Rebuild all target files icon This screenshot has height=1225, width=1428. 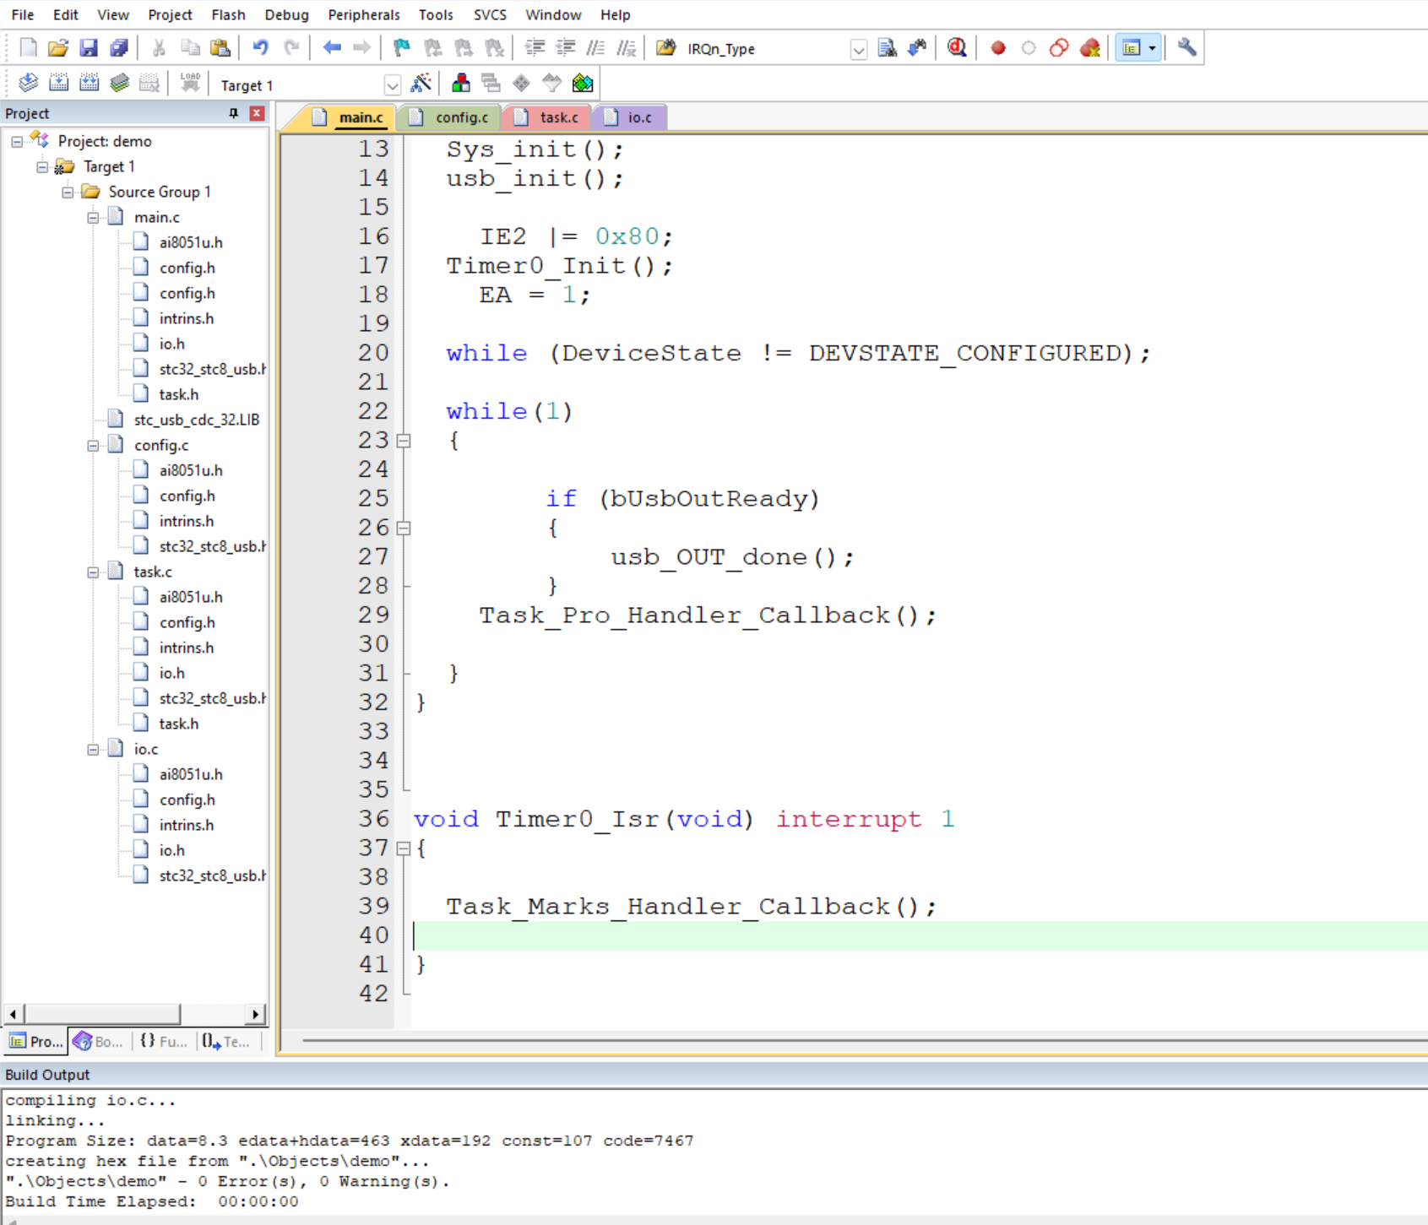coord(89,83)
